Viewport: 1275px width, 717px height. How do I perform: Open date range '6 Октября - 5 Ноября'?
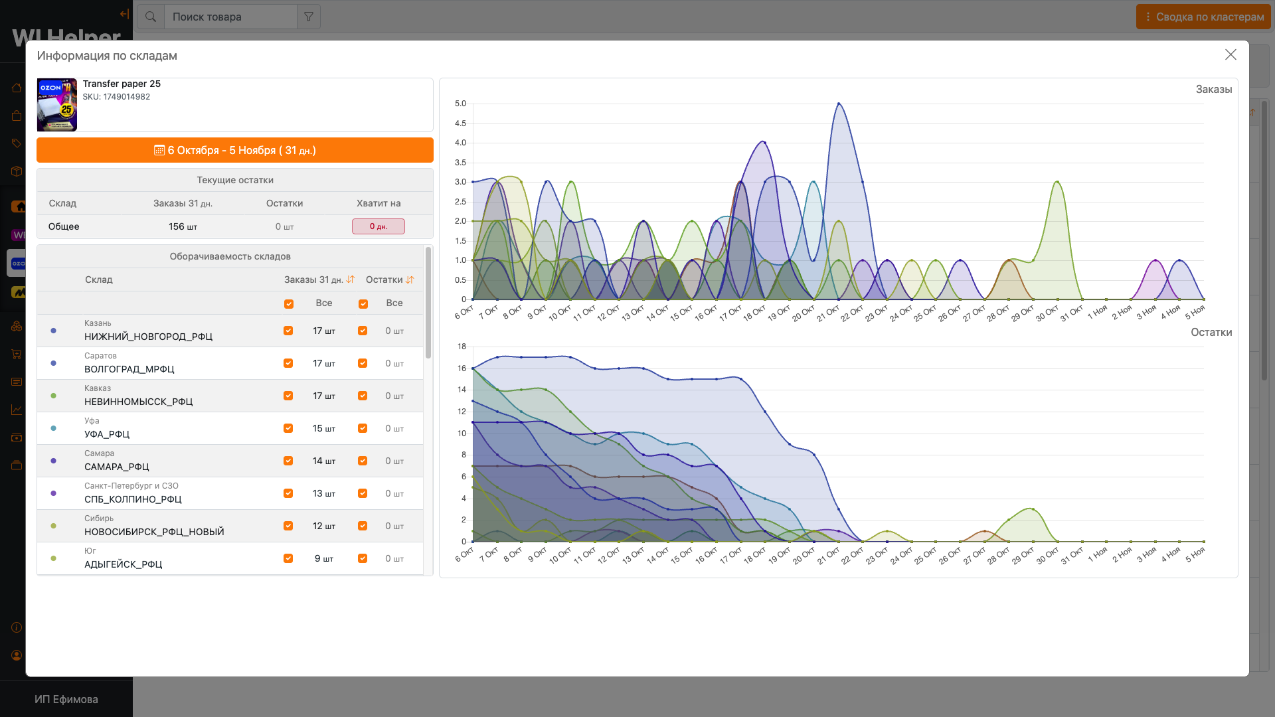235,150
